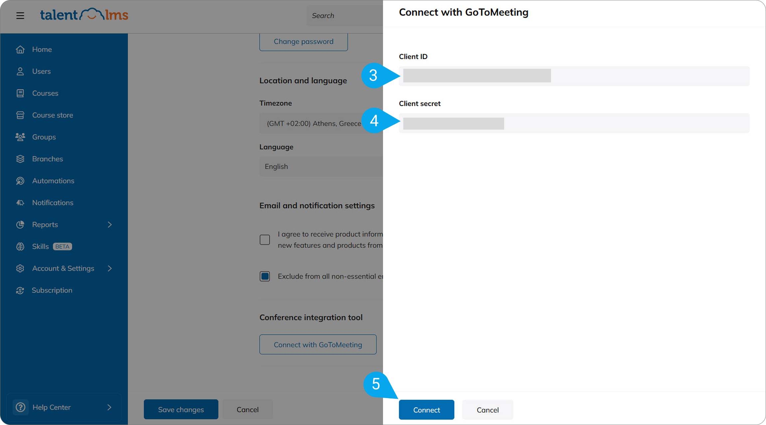Click the Email and notification settings heading

pyautogui.click(x=317, y=206)
